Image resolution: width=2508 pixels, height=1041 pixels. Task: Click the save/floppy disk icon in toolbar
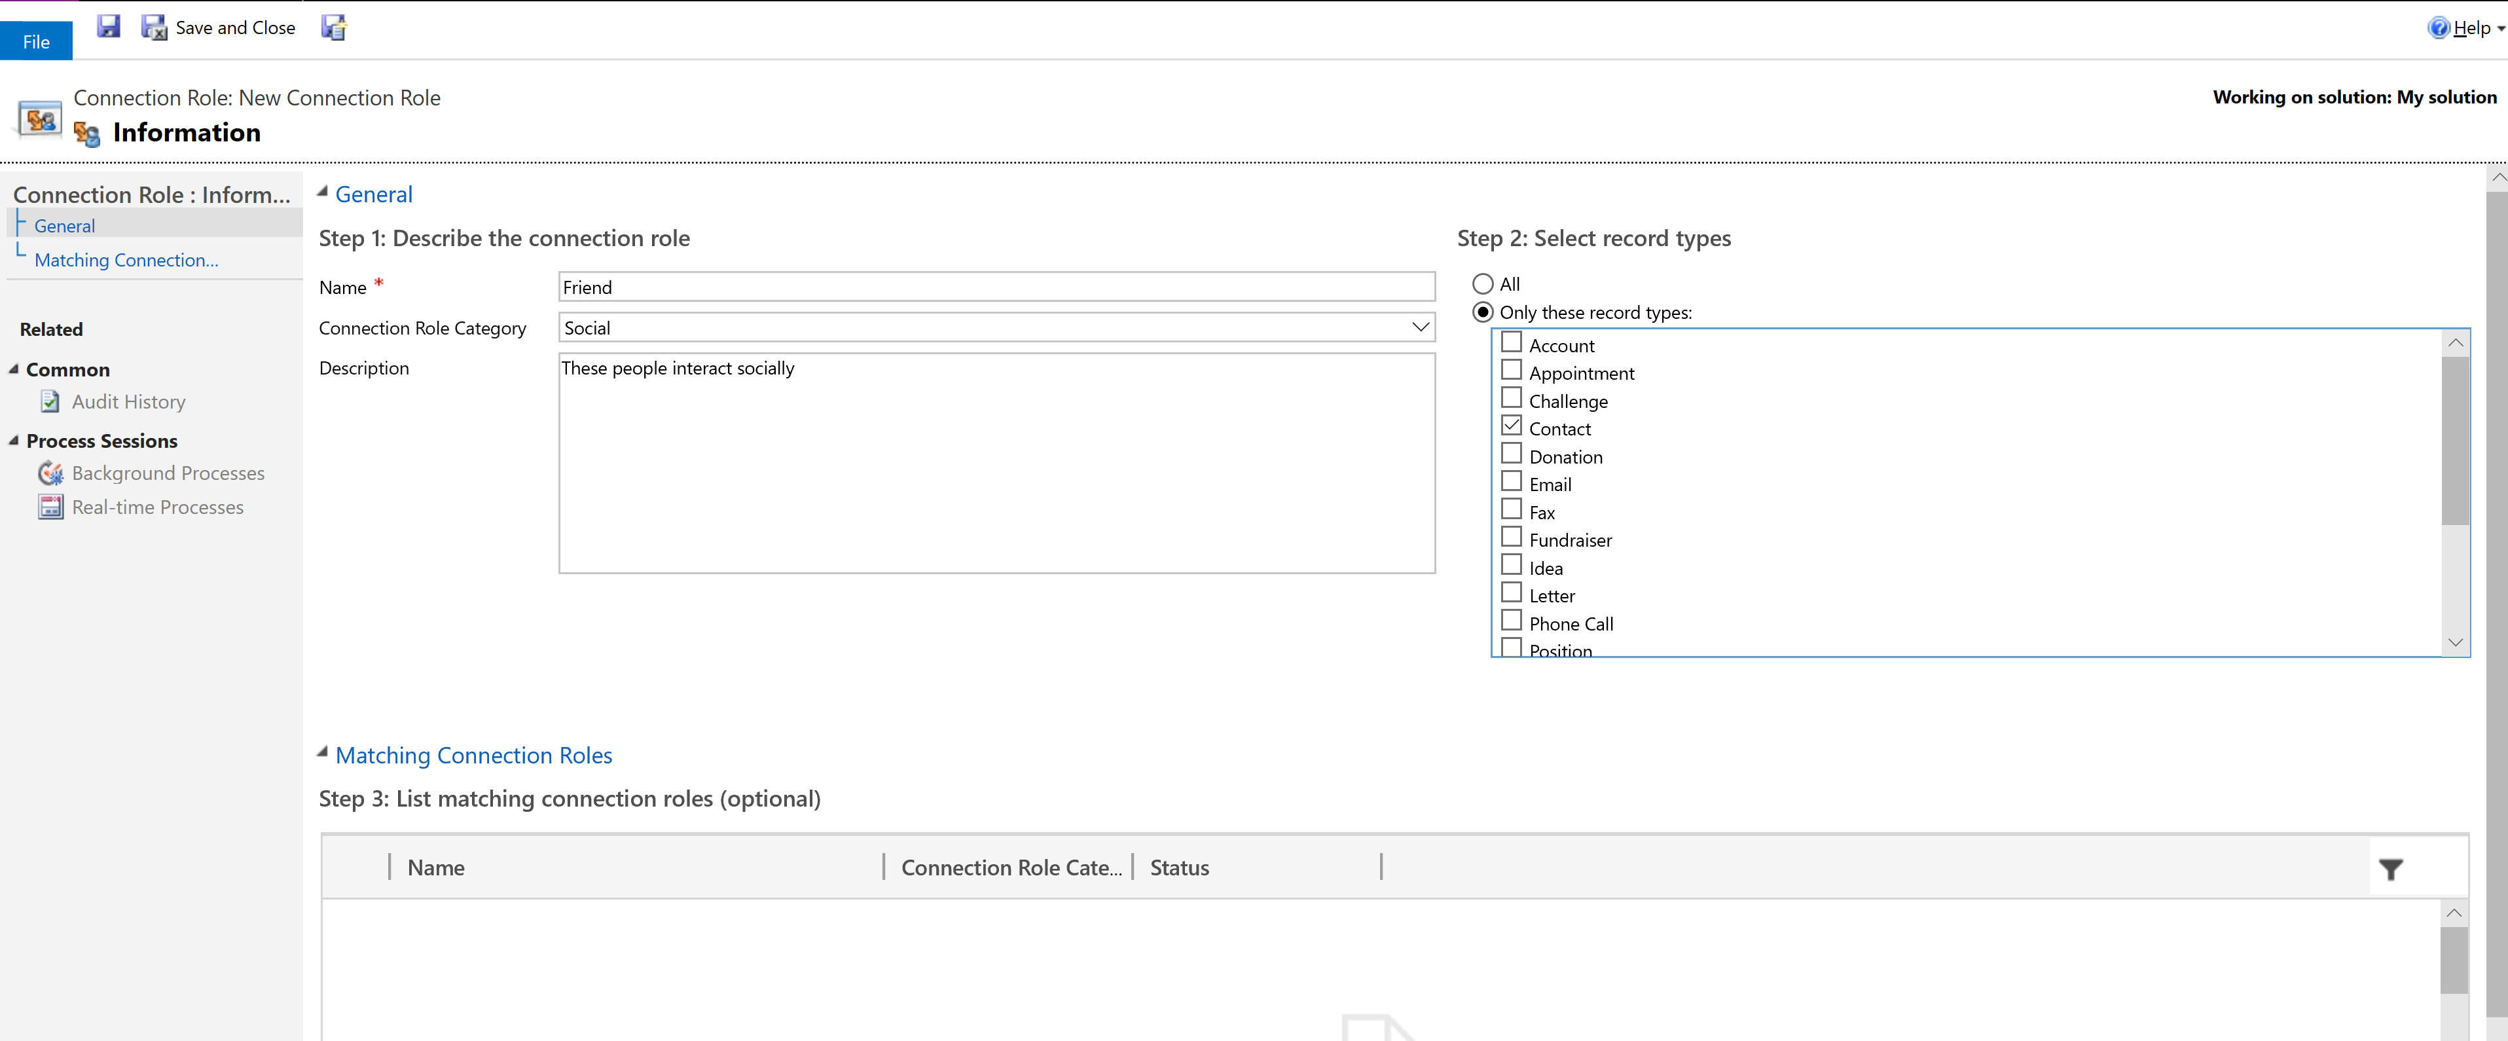107,27
